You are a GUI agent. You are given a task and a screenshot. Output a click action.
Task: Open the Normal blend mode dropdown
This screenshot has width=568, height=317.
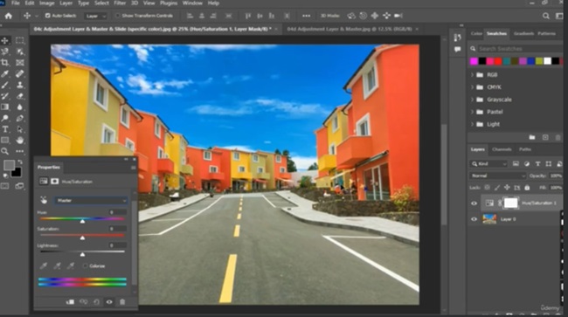(498, 176)
